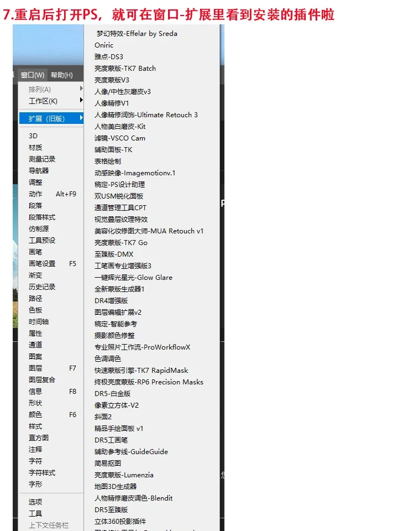Choose 材质 in the Window menu

click(35, 148)
